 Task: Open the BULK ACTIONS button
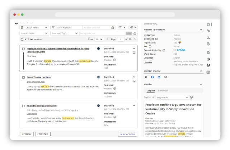127,134
